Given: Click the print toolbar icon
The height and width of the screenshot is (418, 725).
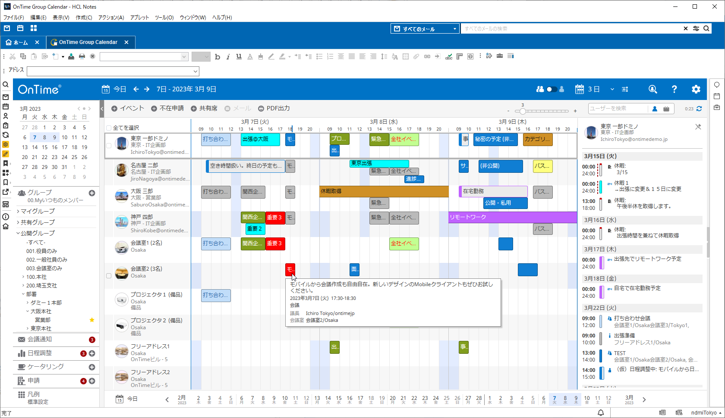Looking at the screenshot, I should coord(82,56).
